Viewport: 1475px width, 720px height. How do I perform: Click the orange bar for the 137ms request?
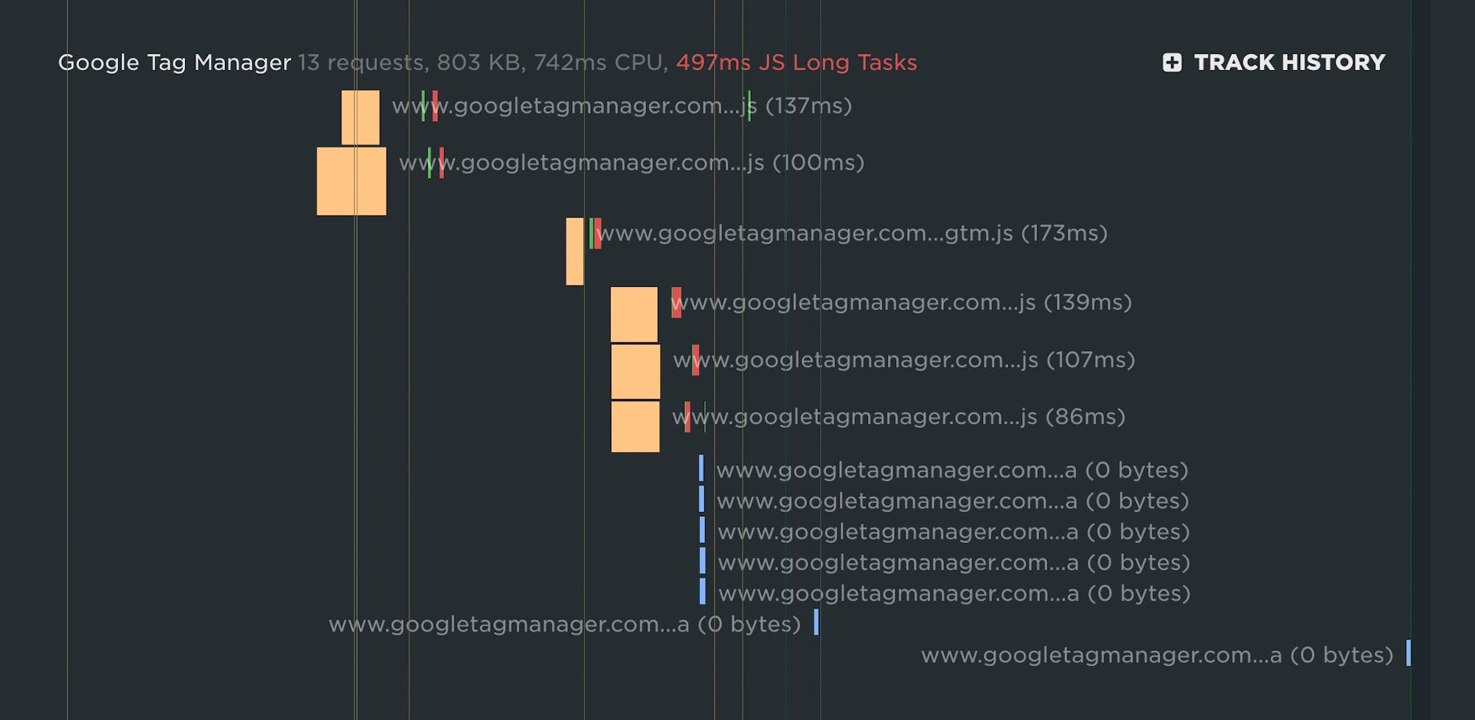(x=360, y=117)
